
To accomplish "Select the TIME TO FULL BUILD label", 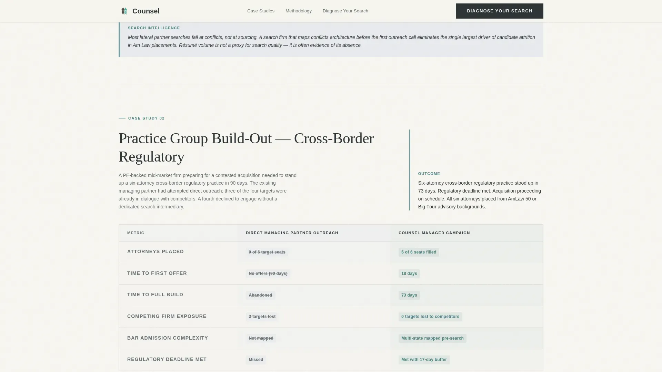I will 155,294.
